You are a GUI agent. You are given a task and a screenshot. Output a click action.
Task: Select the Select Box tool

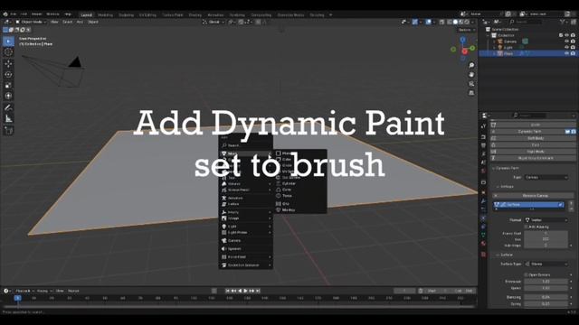coord(8,42)
